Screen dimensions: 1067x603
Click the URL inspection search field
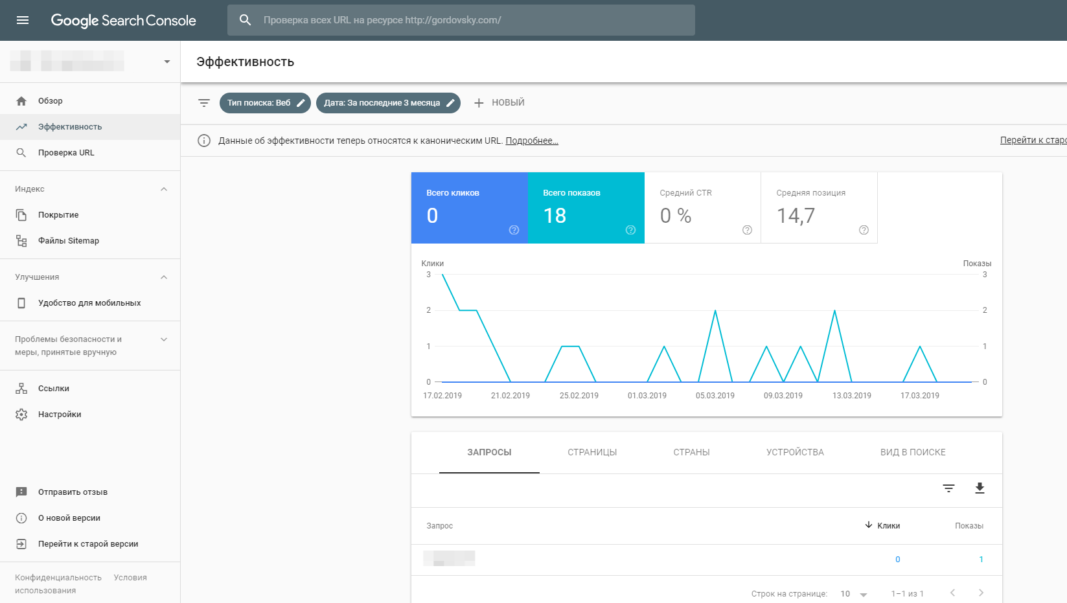click(x=461, y=20)
